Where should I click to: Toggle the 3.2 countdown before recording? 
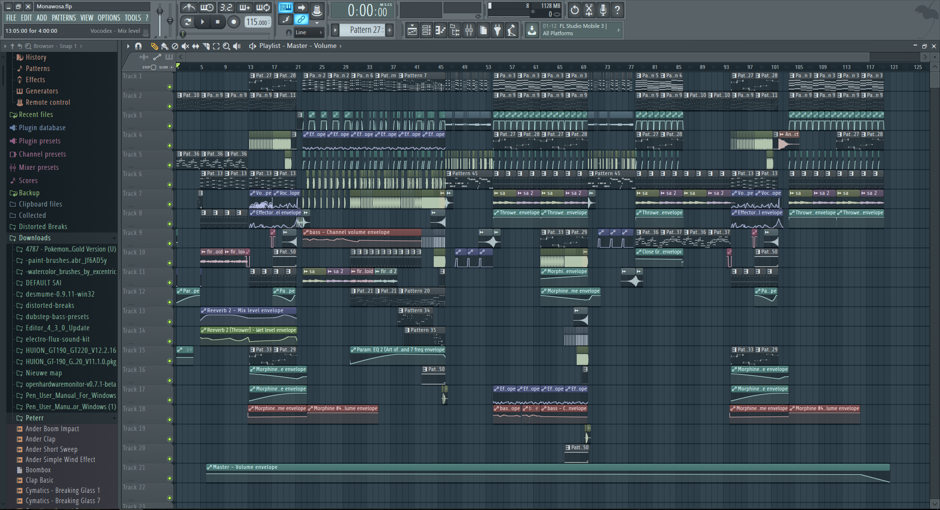[226, 8]
